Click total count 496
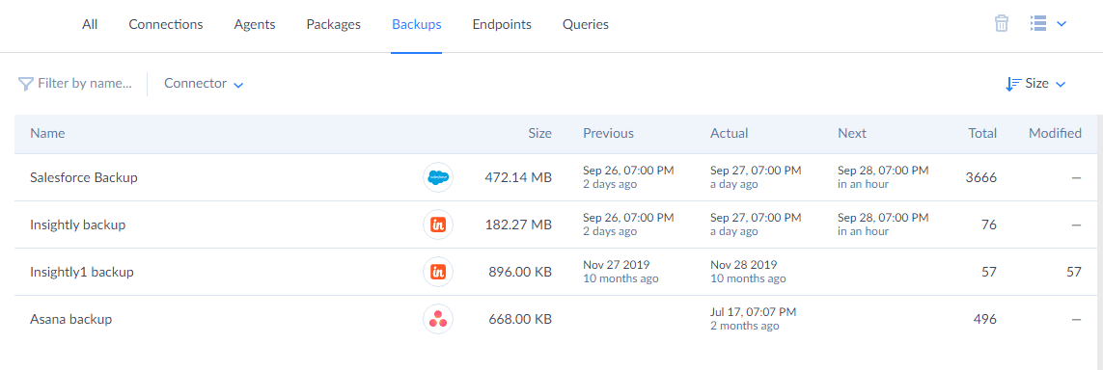This screenshot has width=1103, height=370. (x=985, y=319)
